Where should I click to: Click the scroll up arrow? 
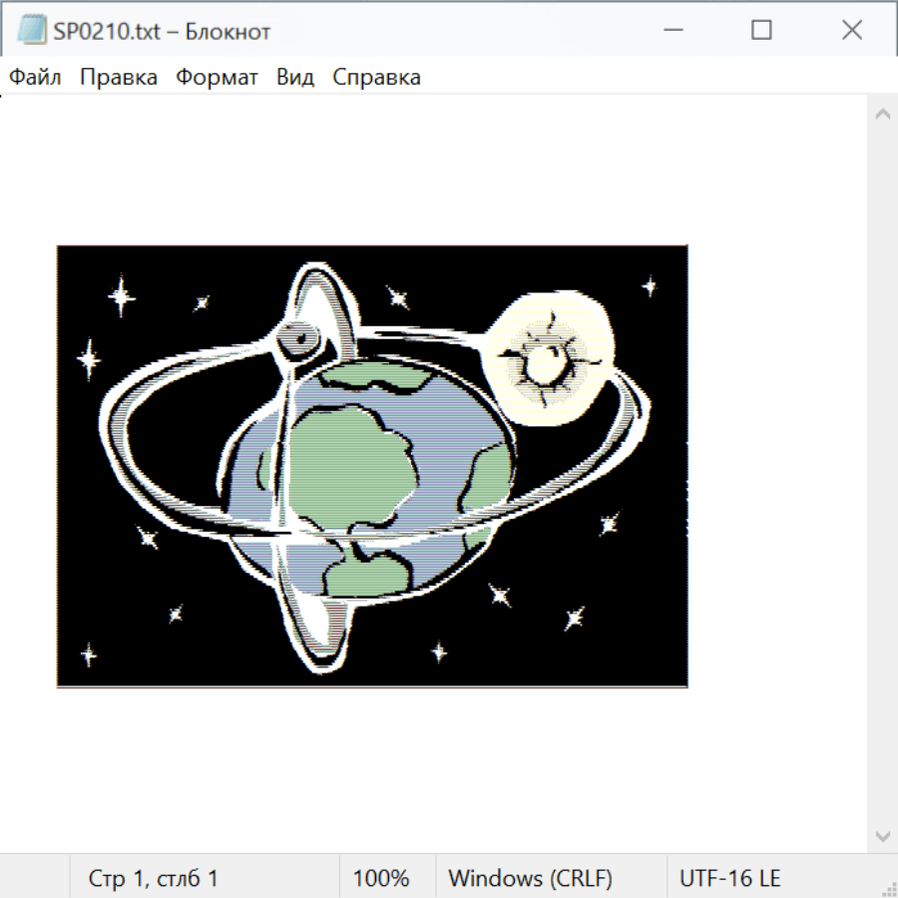882,115
